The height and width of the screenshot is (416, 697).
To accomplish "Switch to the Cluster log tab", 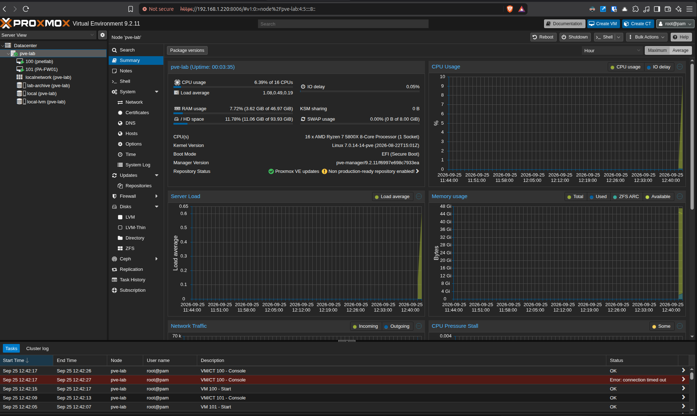I will [37, 349].
